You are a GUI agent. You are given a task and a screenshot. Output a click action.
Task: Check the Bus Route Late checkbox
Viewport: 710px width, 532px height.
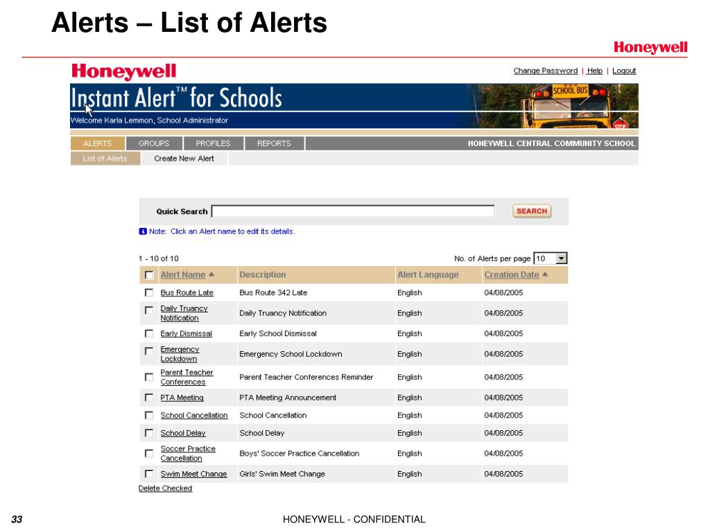point(149,293)
